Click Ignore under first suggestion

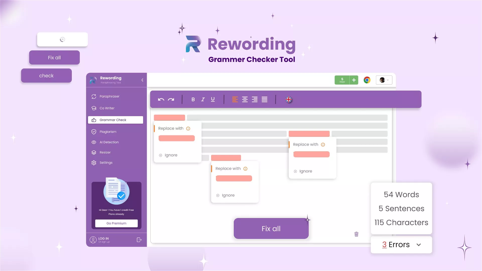[x=171, y=155]
